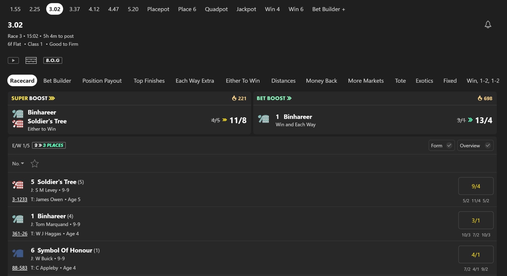The height and width of the screenshot is (276, 507).
Task: Click Symbol Of Honour blue silks
Action: coord(18,253)
